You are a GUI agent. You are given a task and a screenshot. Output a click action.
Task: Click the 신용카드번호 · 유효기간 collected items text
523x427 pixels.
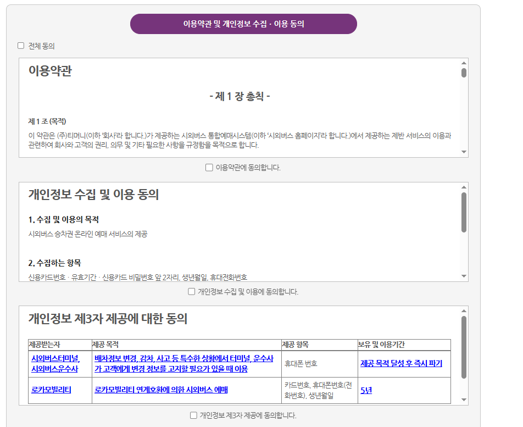[x=137, y=278]
